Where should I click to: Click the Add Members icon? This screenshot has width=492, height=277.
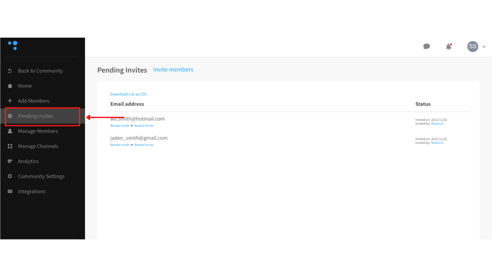point(9,101)
